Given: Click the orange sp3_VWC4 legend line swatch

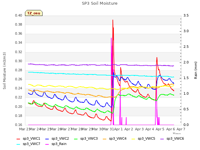Looking at the screenshot, I should coord(105,139).
